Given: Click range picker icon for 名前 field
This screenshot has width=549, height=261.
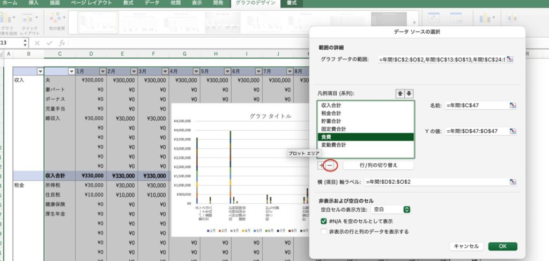Looking at the screenshot, I should [513, 106].
